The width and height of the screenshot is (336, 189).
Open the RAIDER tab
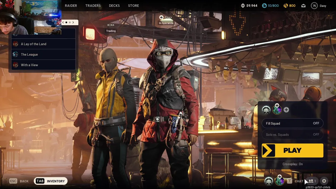[71, 6]
